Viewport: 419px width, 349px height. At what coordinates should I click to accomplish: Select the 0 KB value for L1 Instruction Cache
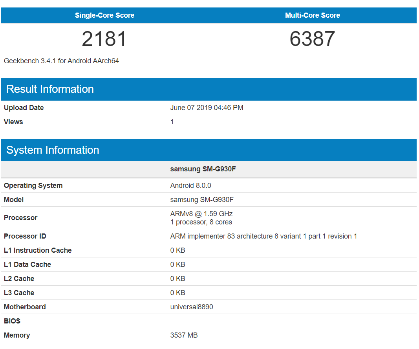click(177, 250)
